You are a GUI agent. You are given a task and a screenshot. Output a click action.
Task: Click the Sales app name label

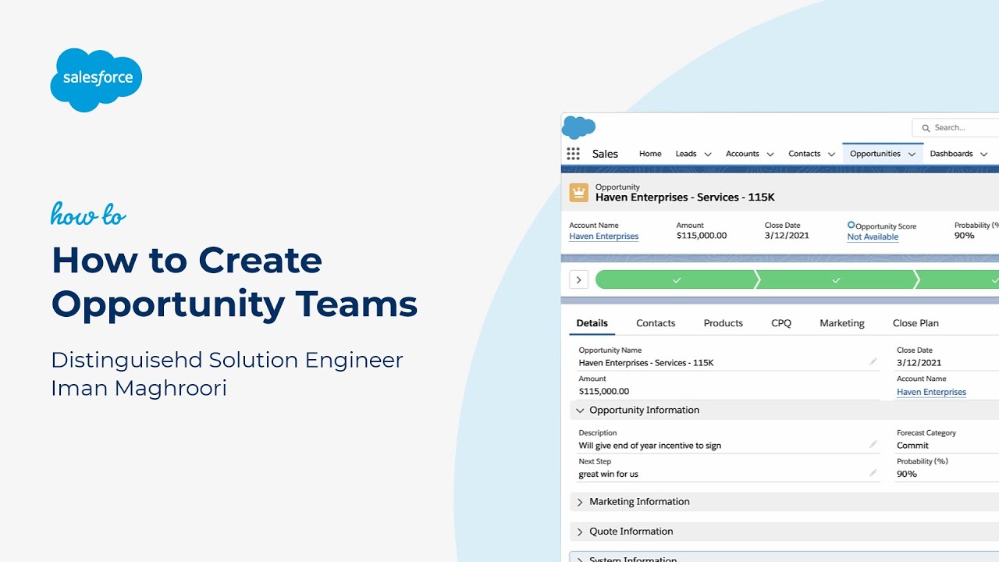coord(605,154)
